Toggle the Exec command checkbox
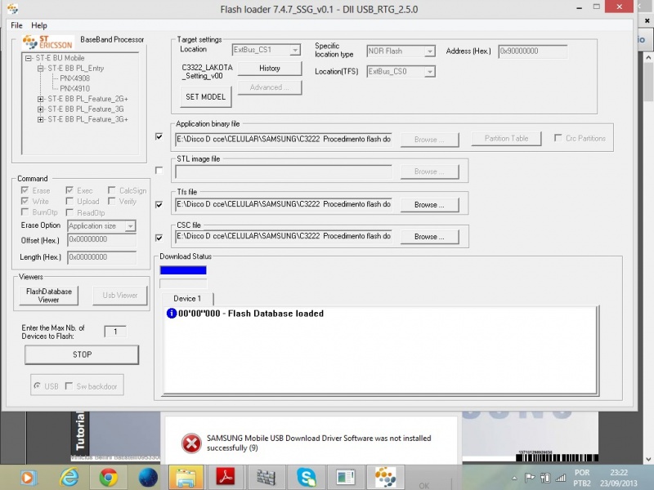Image resolution: width=654 pixels, height=490 pixels. [x=69, y=190]
